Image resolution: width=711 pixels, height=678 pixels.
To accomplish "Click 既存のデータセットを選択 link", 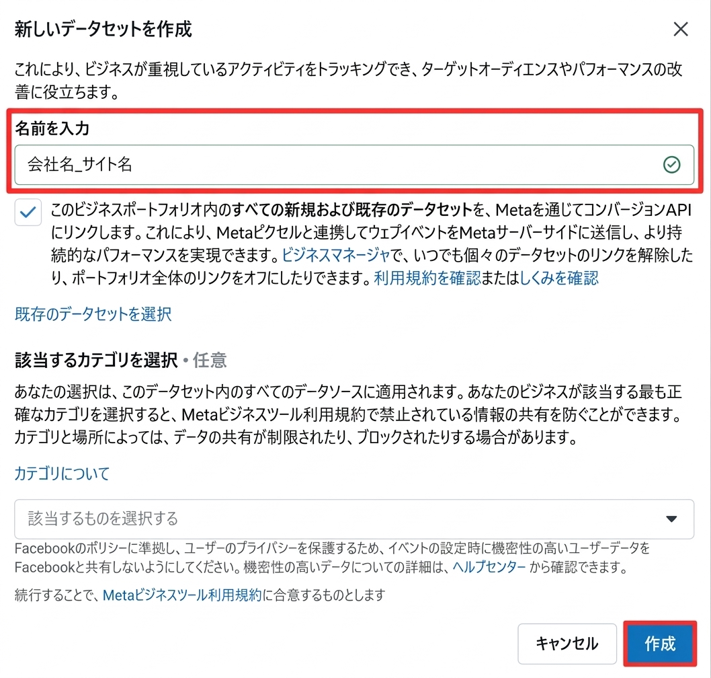I will pos(93,314).
